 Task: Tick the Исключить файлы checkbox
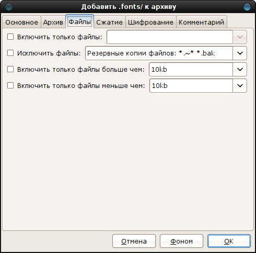10,53
